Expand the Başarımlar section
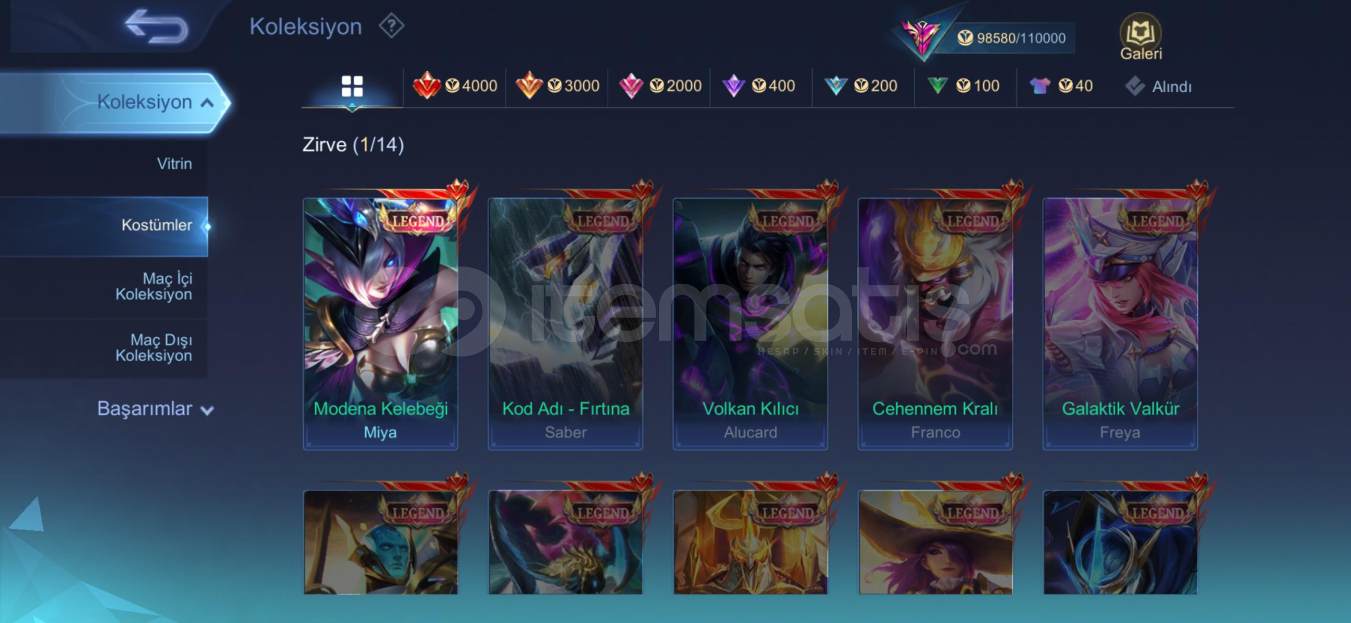 click(155, 408)
